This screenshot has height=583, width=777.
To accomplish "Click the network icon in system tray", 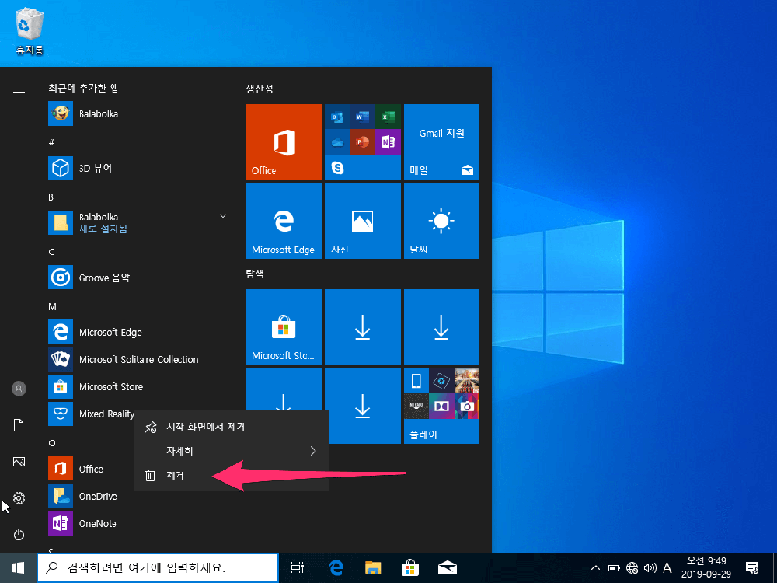I will click(x=632, y=568).
